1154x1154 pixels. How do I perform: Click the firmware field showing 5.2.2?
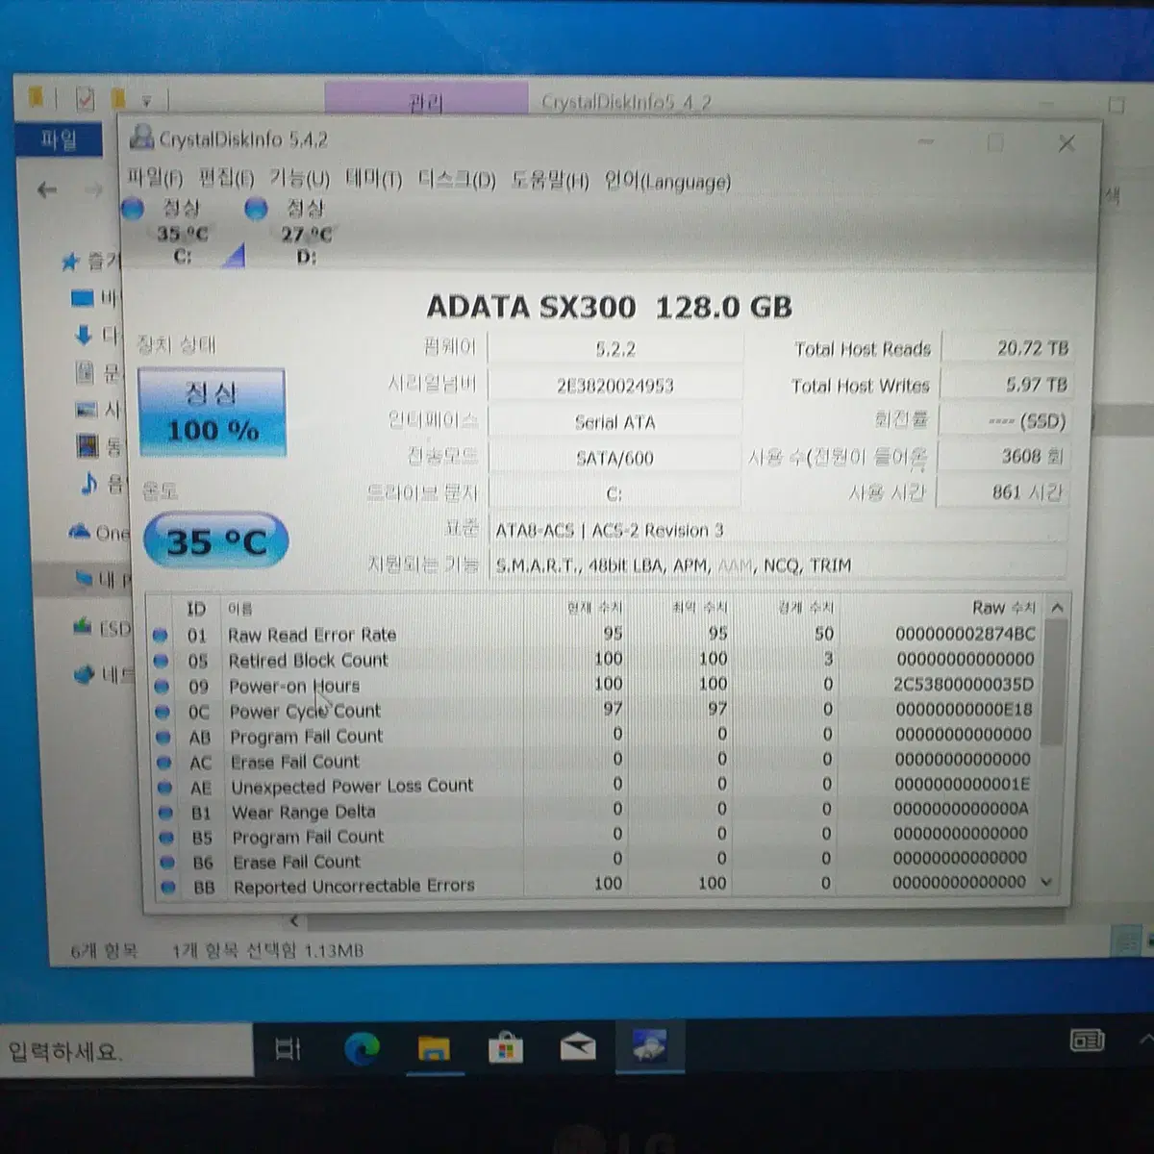tap(615, 349)
